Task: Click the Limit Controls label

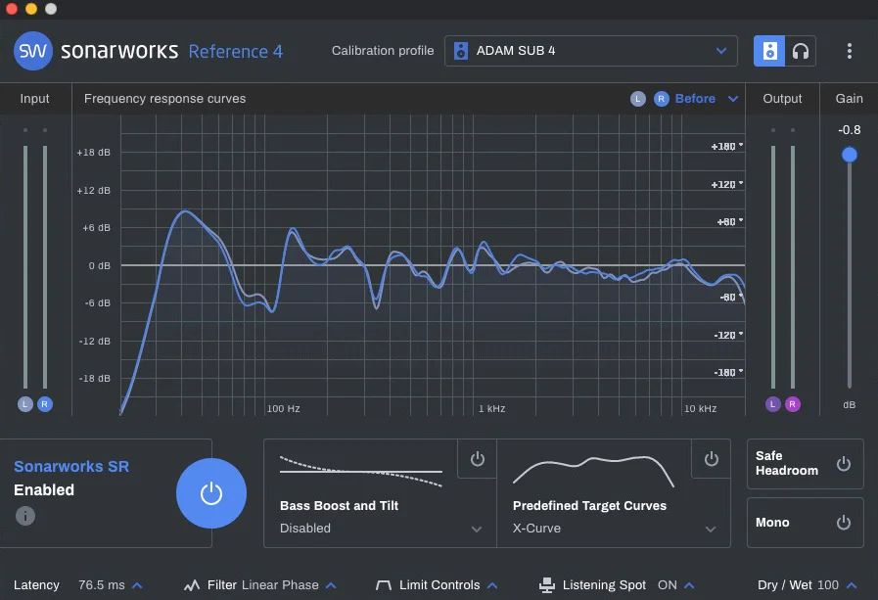Action: pos(439,585)
